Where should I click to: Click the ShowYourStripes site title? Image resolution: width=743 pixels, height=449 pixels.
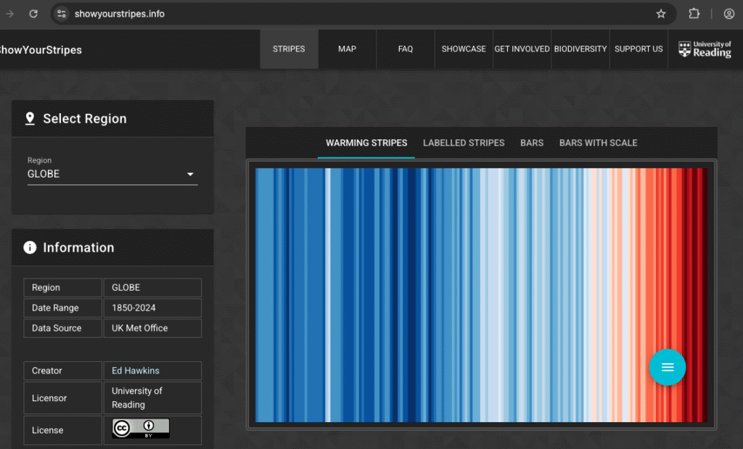41,50
